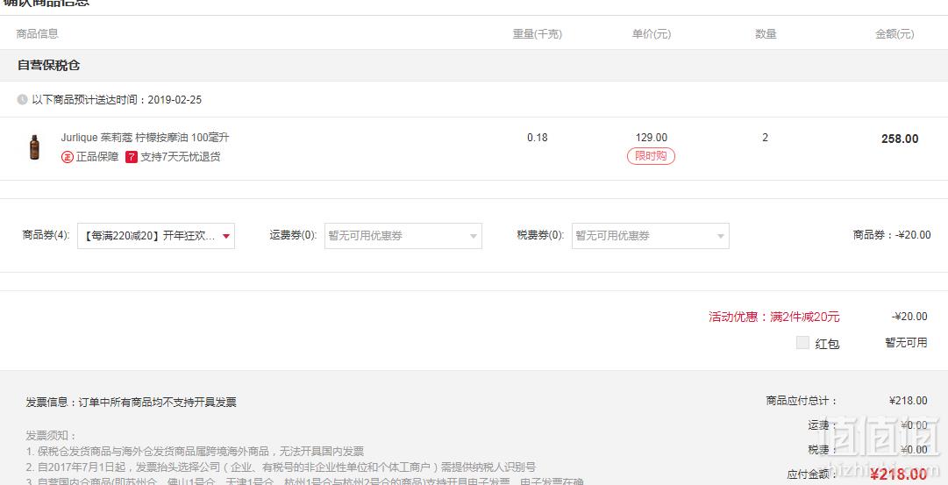Click the 发票信息 invoice notice line
Viewport: 948px width, 485px height.
click(132, 403)
